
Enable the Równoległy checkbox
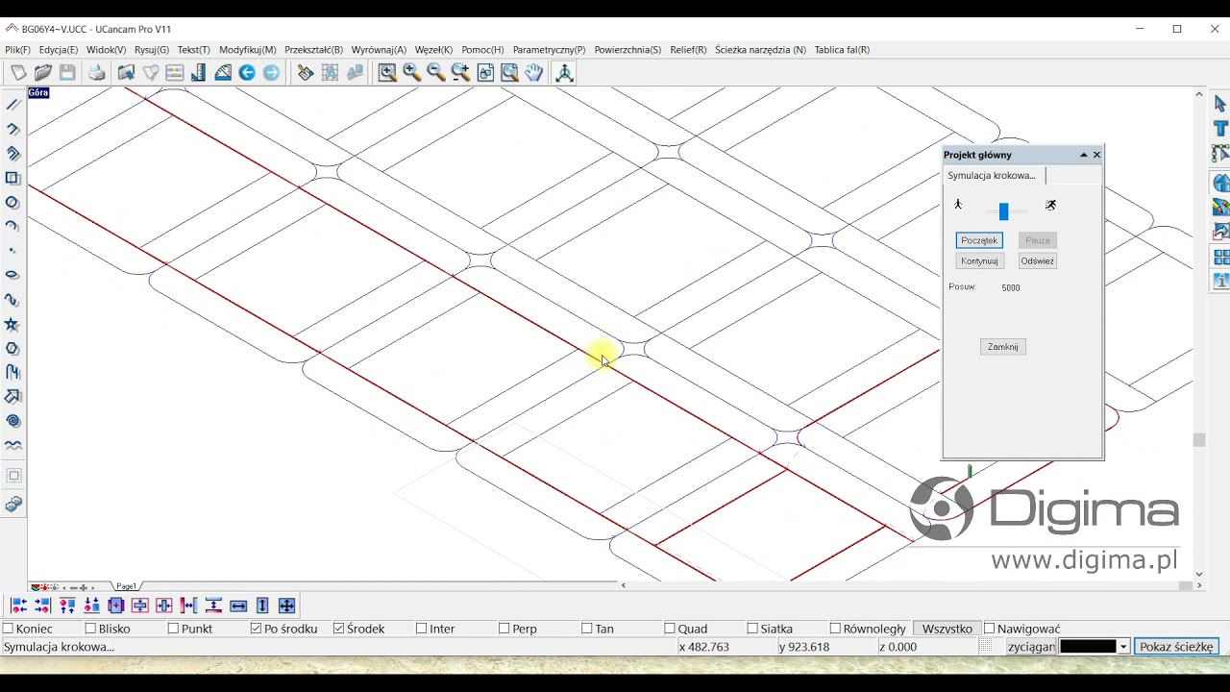pyautogui.click(x=835, y=629)
